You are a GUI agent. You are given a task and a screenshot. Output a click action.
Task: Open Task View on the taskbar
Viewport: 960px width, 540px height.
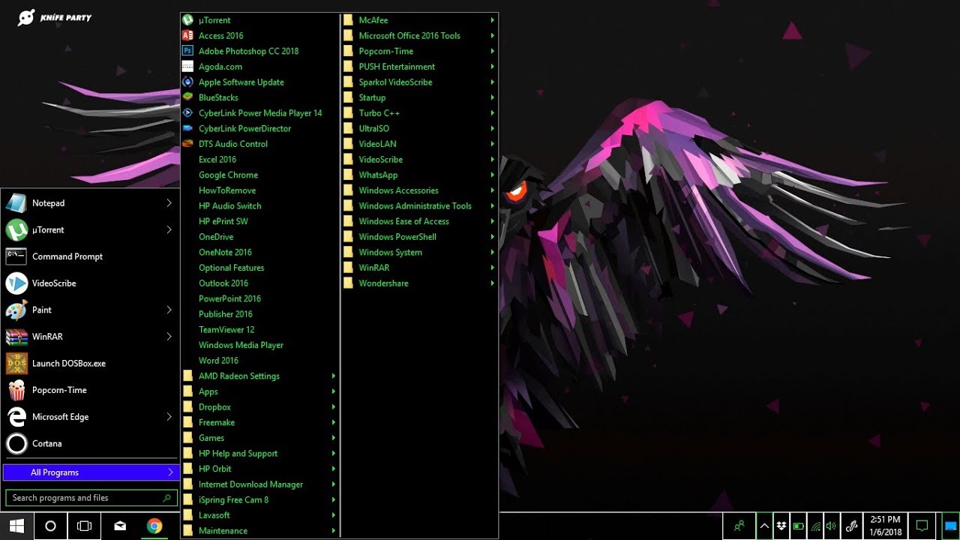[x=85, y=526]
